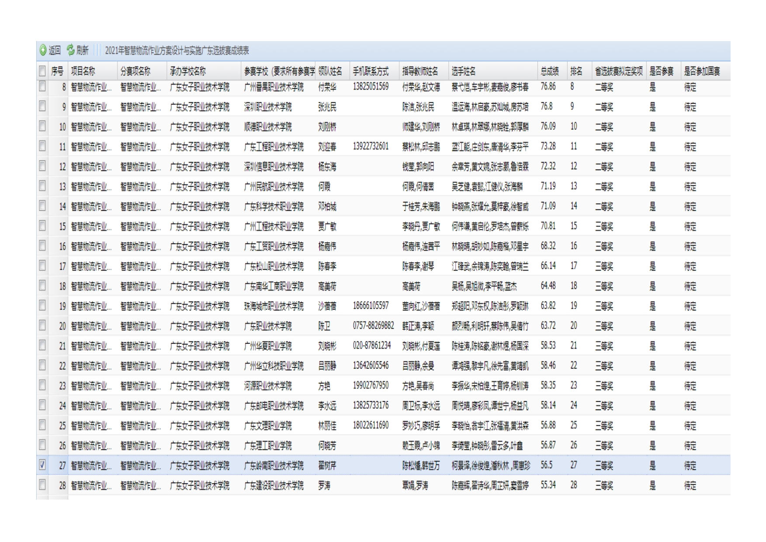The image size is (766, 542).
Task: Tick the checkbox for row 28
Action: point(42,485)
